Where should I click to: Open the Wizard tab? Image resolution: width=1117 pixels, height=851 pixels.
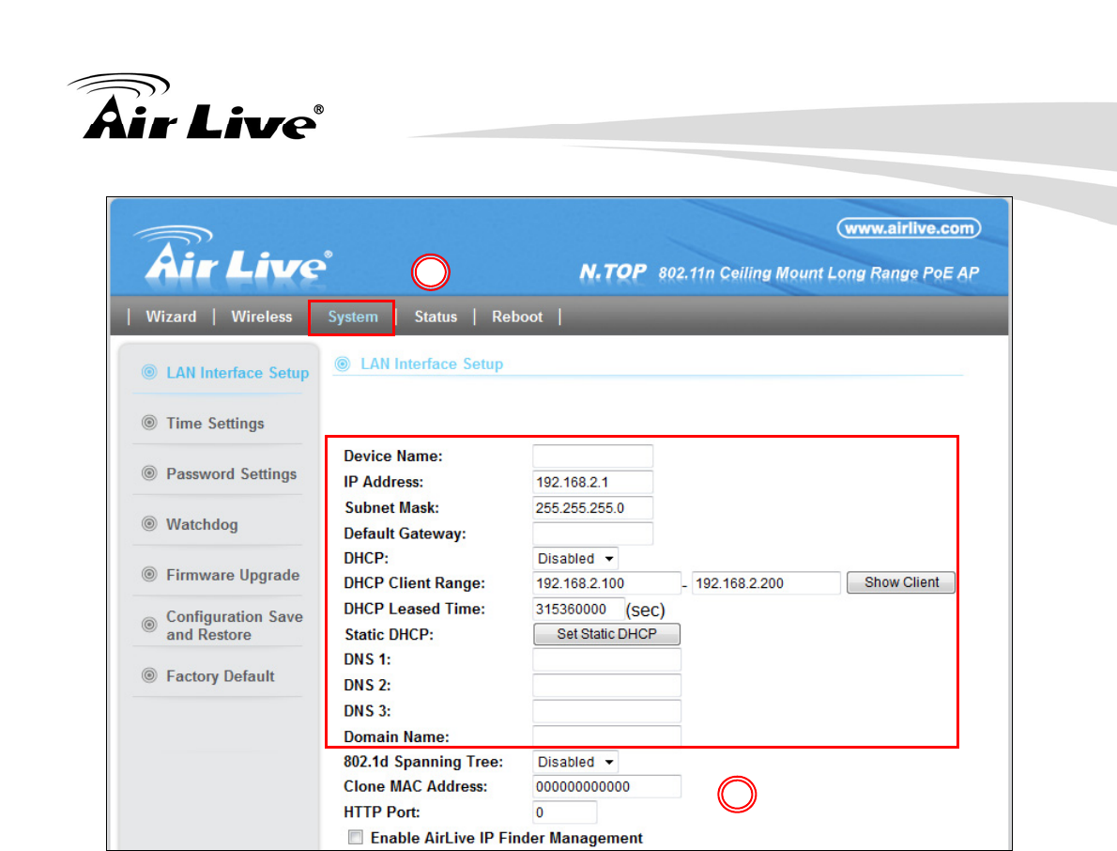click(171, 317)
